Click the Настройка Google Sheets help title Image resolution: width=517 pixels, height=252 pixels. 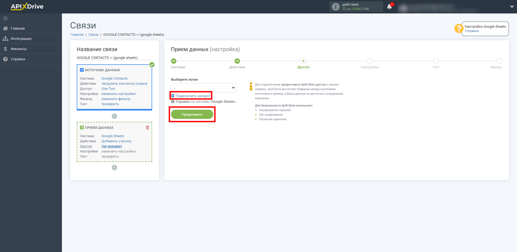coord(485,27)
